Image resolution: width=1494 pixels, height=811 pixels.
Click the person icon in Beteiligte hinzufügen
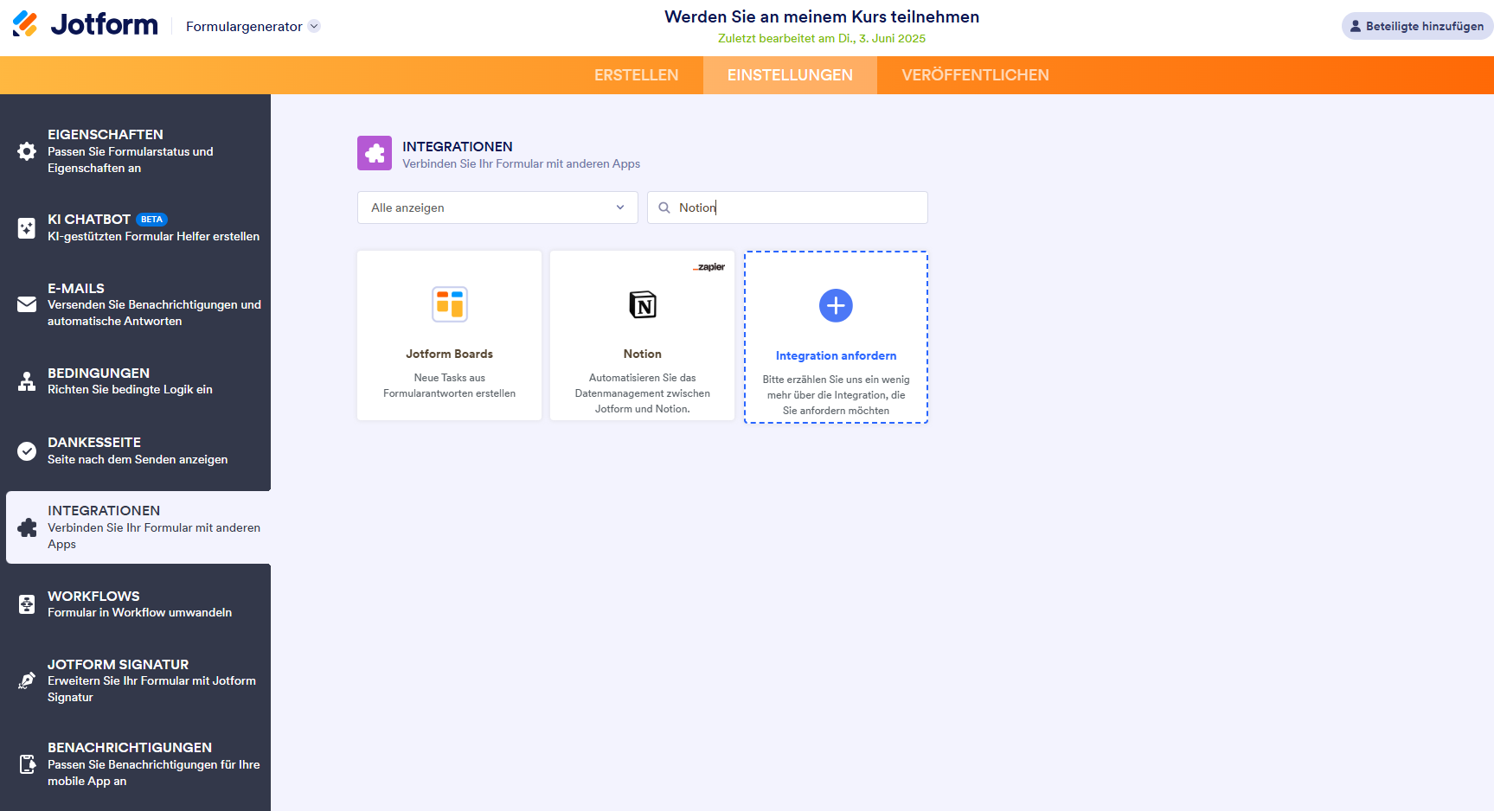pos(1356,26)
